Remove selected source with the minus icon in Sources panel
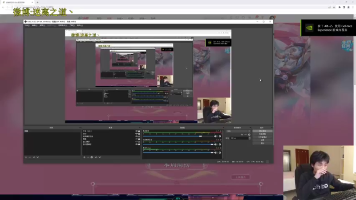356x200 pixels. tap(88, 157)
